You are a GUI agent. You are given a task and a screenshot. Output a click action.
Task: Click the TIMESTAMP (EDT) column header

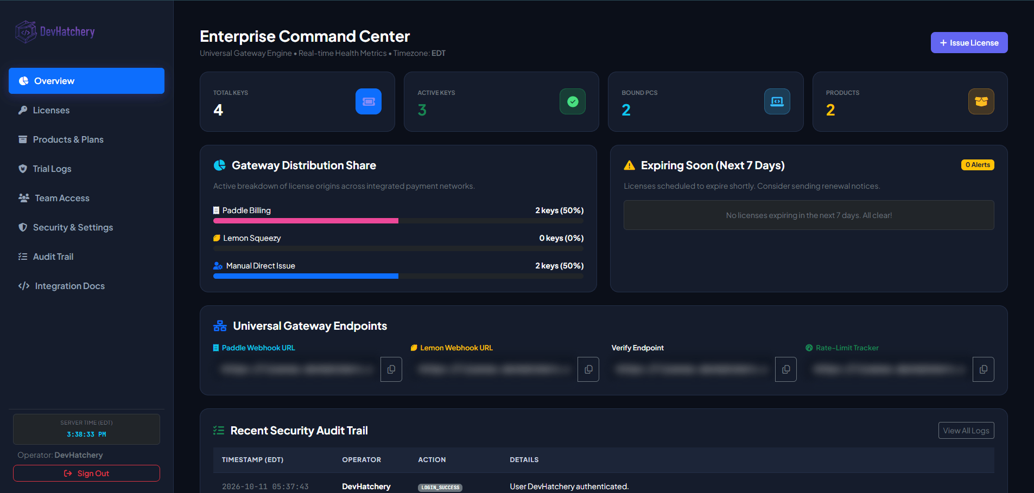pyautogui.click(x=252, y=460)
